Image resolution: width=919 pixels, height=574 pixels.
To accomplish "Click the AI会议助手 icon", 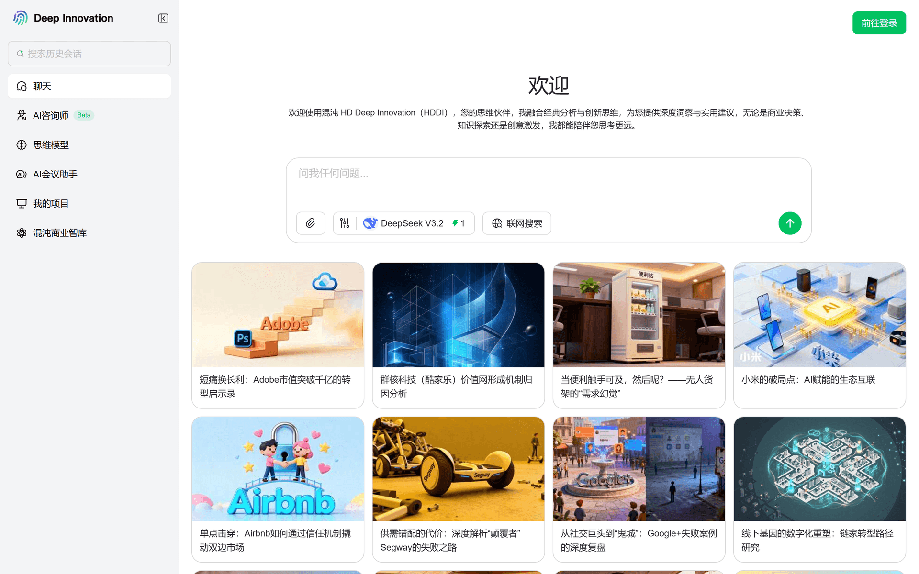I will (x=22, y=174).
